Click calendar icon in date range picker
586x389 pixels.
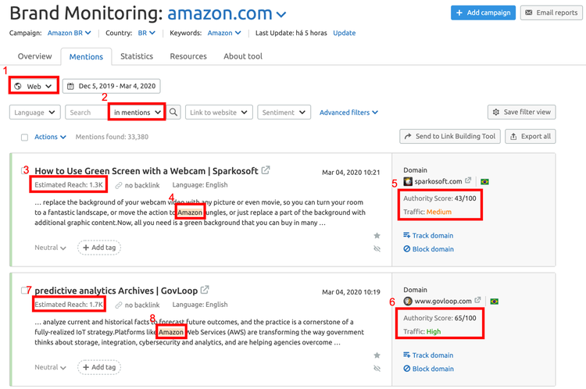click(x=70, y=87)
